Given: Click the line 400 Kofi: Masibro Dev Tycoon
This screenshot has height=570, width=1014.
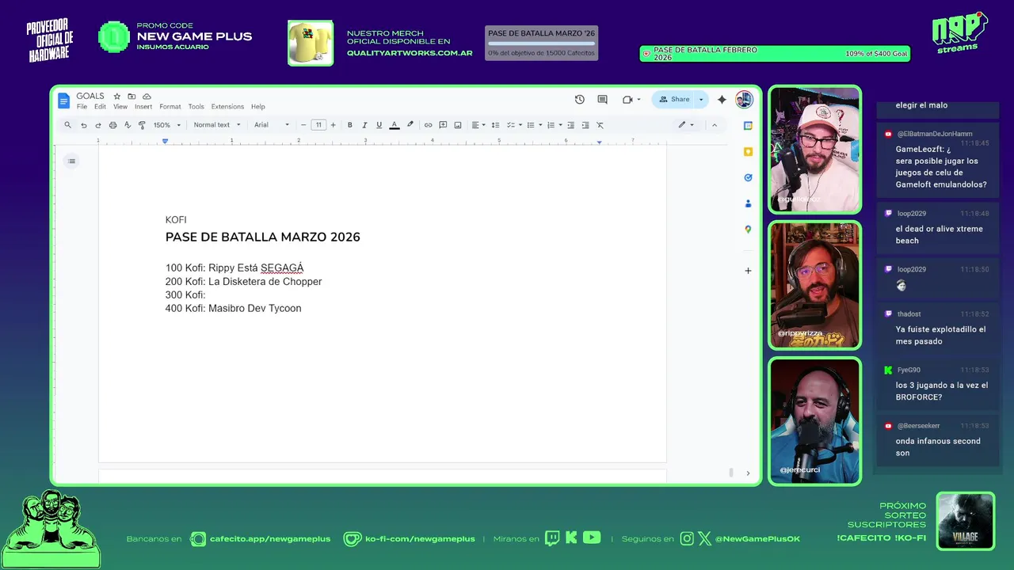Looking at the screenshot, I should tap(234, 309).
